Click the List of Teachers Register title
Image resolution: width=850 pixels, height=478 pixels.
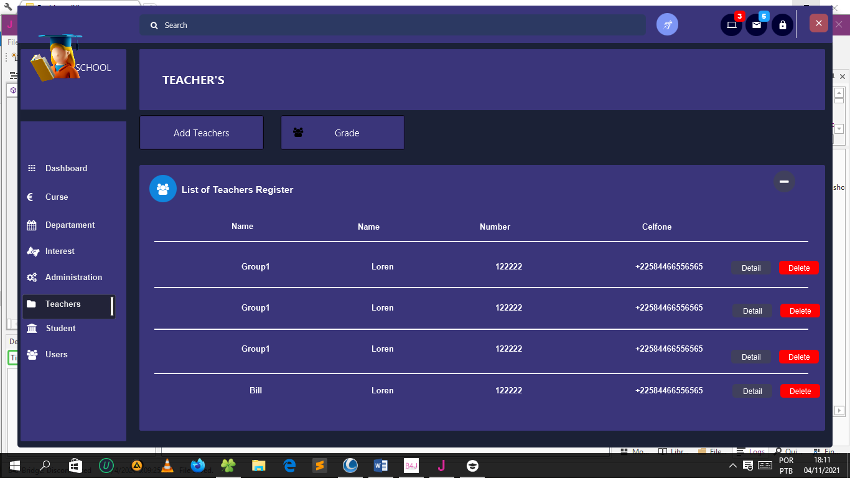coord(237,189)
